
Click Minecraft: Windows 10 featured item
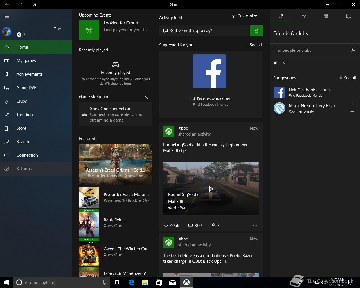(116, 272)
